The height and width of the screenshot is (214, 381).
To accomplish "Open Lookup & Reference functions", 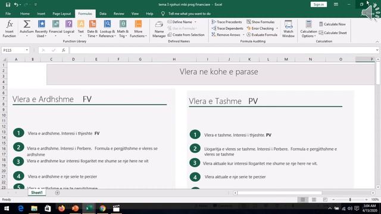I will 107,29.
